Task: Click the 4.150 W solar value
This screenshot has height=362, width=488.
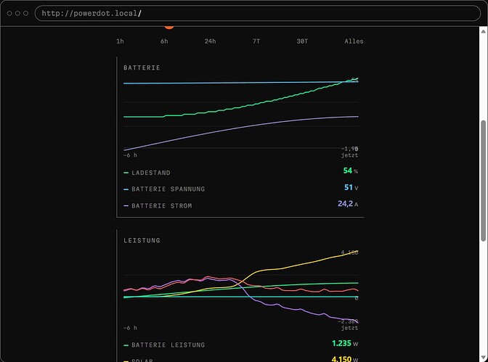Action: point(345,359)
